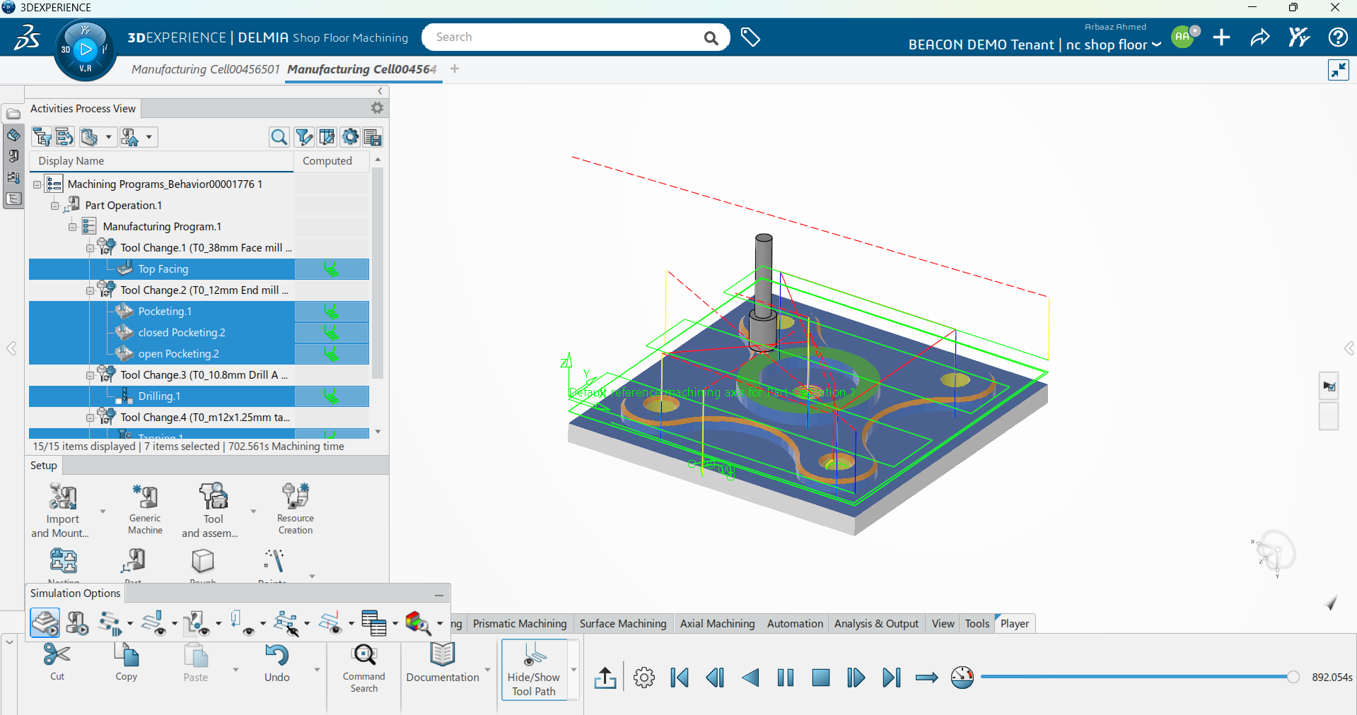
Task: Select Import and Mount tool
Action: (61, 509)
